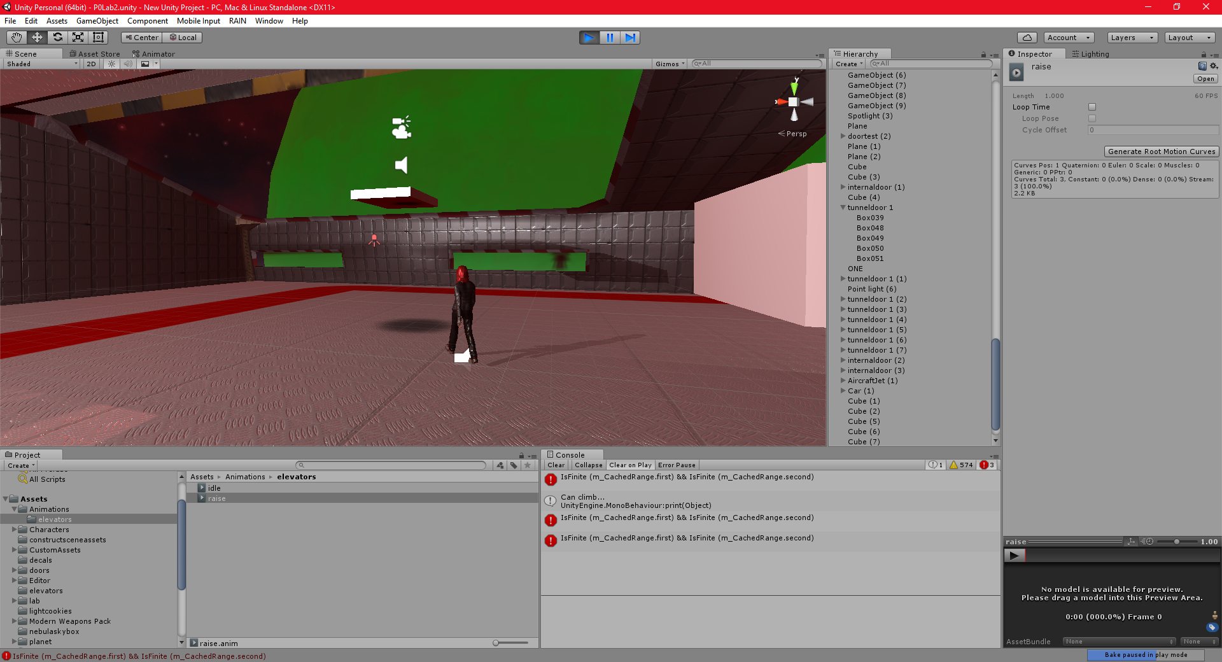This screenshot has width=1222, height=662.
Task: Open the Layout dropdown
Action: (1190, 38)
